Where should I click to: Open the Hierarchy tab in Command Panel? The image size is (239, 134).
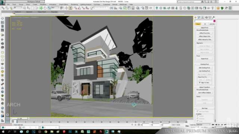[202, 17]
